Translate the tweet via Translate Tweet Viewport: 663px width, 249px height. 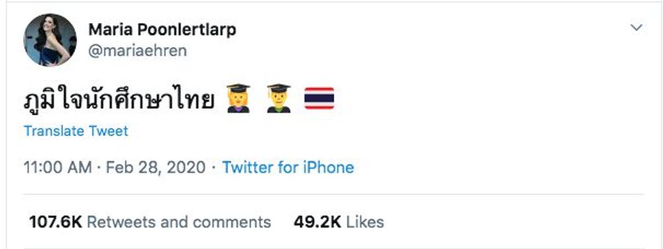click(76, 131)
